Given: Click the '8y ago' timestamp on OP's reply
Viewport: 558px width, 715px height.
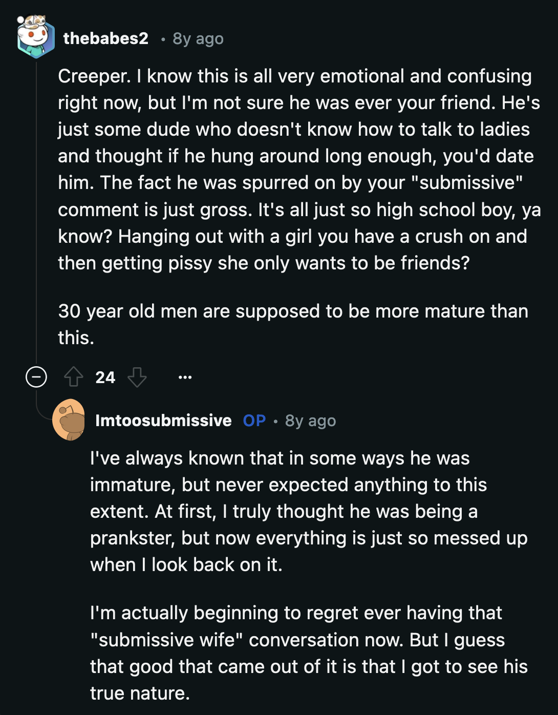Looking at the screenshot, I should coord(311,421).
